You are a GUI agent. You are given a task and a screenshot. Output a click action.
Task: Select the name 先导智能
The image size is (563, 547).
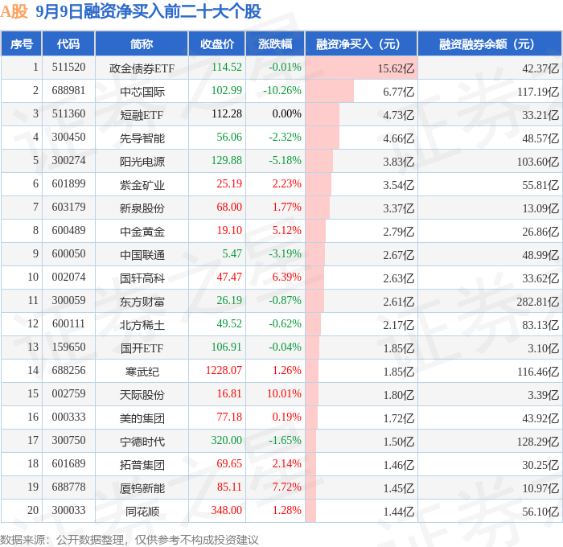point(142,138)
